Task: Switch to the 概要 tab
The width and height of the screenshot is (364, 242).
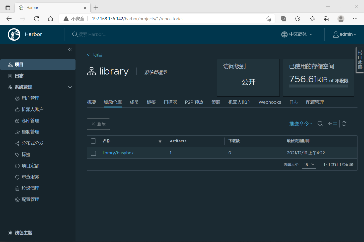Action: pyautogui.click(x=92, y=102)
